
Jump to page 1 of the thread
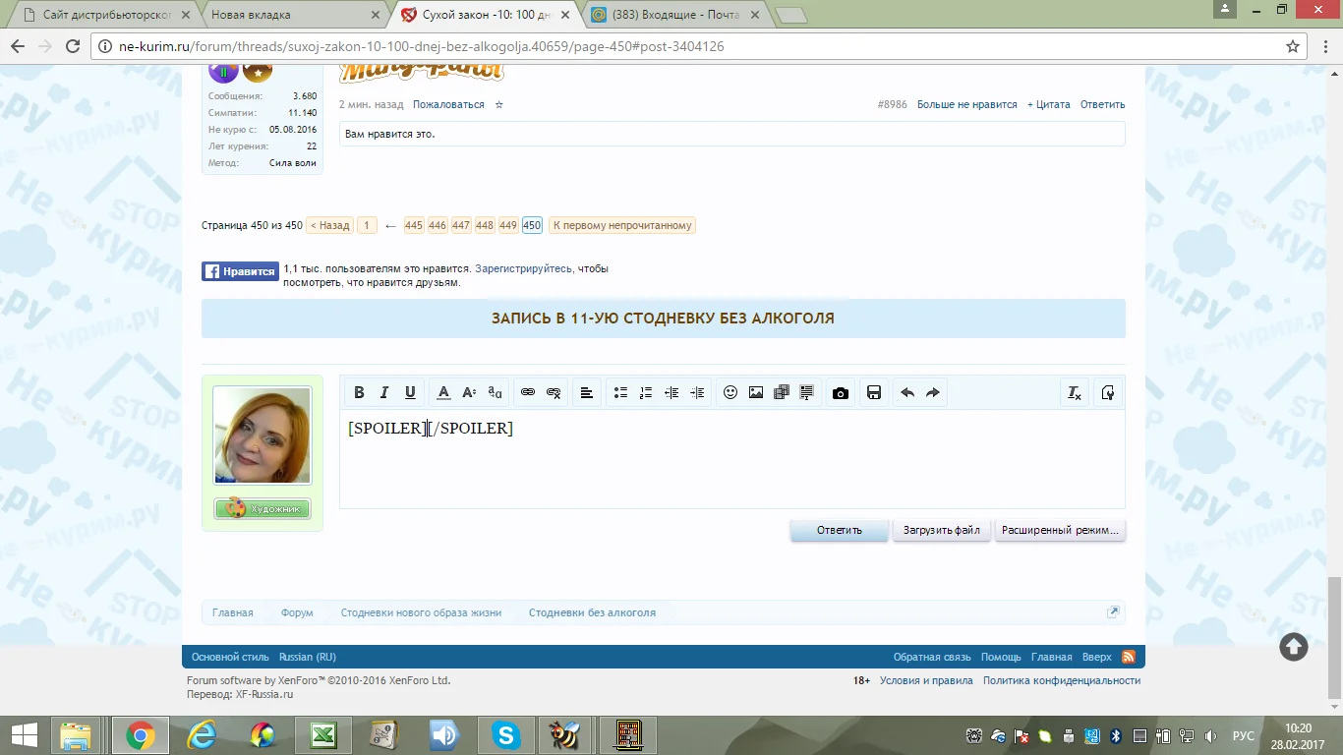(x=367, y=225)
